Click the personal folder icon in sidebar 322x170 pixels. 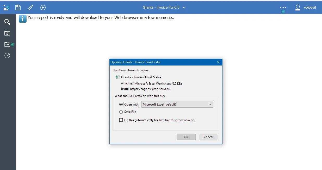point(7,33)
